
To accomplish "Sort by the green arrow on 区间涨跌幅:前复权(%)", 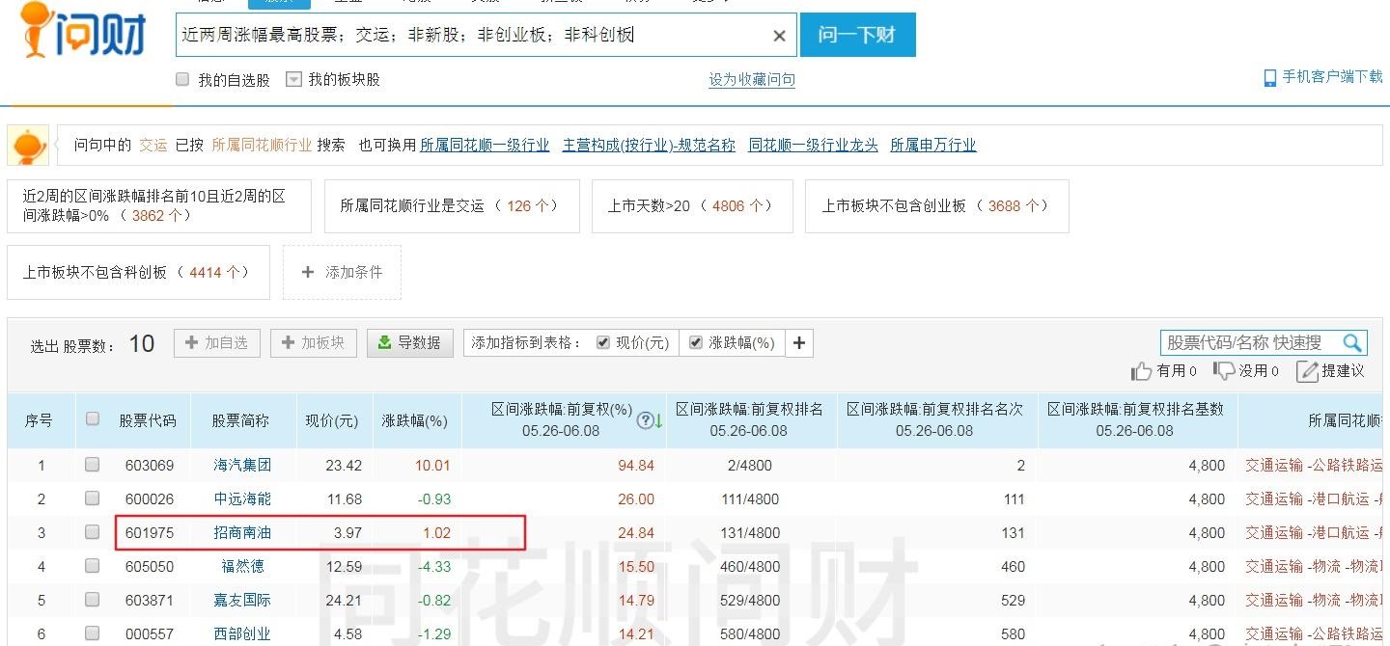I will 658,421.
